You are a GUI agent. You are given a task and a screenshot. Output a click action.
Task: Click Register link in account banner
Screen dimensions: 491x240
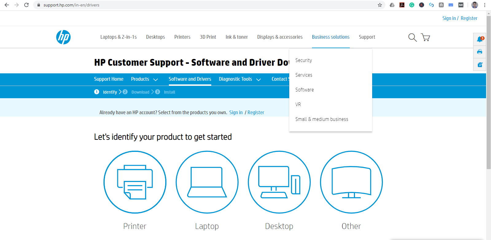pyautogui.click(x=256, y=112)
